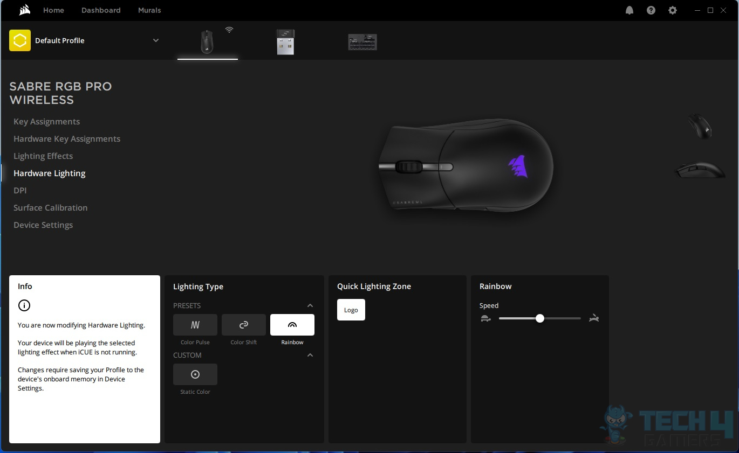Open Surface Calibration
Screen dimensions: 739x453
tap(50, 208)
